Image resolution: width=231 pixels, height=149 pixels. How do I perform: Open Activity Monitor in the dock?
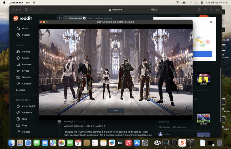pos(165,143)
